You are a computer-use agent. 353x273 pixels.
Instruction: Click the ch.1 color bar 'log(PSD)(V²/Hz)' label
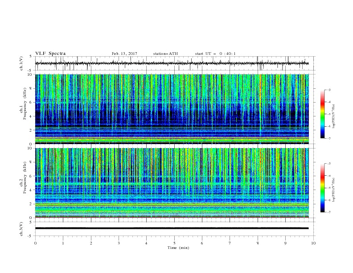pyautogui.click(x=334, y=116)
